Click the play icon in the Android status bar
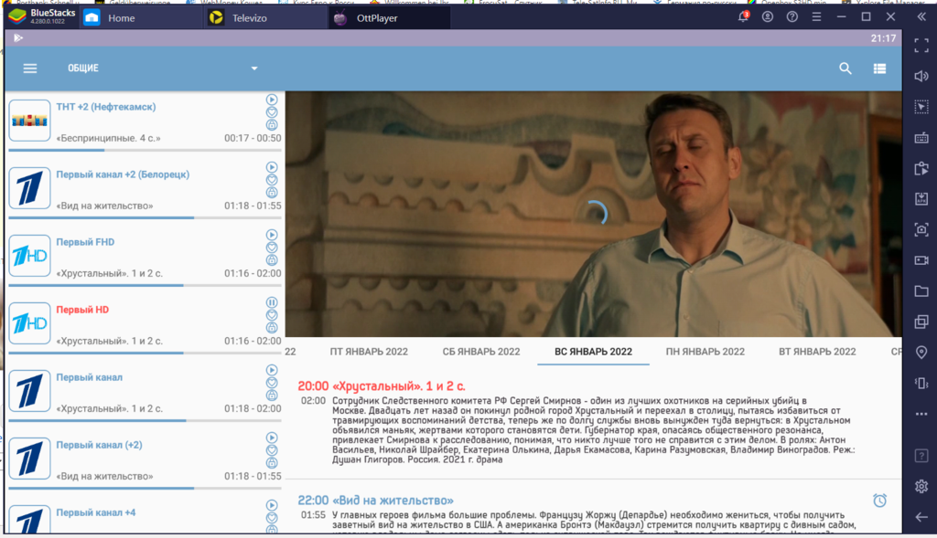Image resolution: width=937 pixels, height=538 pixels. [18, 37]
